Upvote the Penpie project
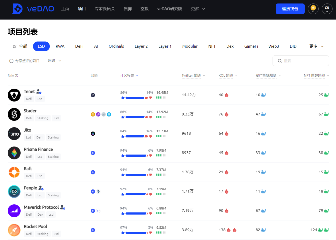The width and height of the screenshot is (336, 240). click(x=123, y=194)
